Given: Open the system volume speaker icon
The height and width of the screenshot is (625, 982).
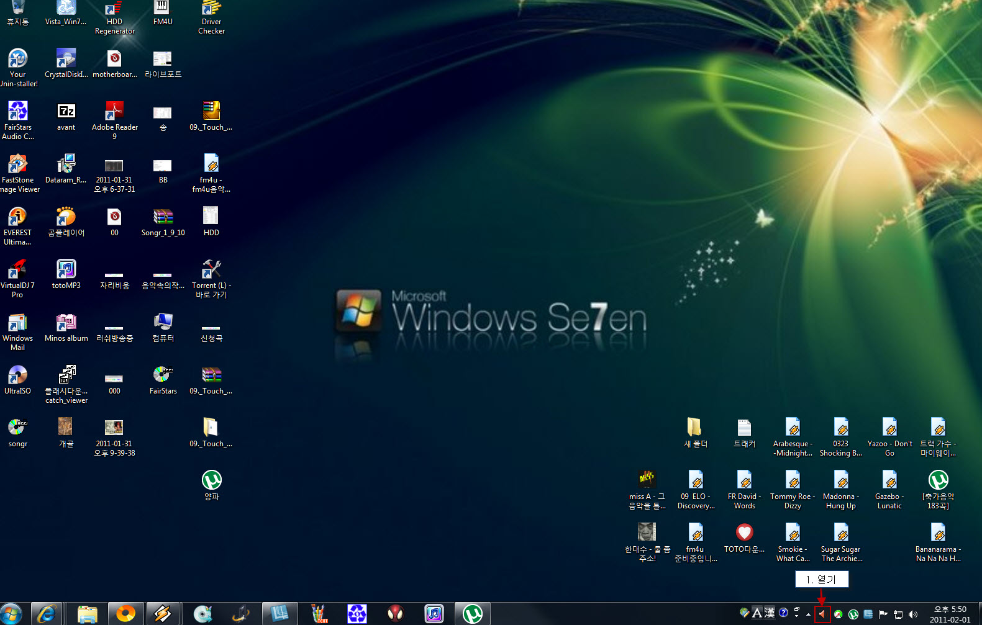Looking at the screenshot, I should click(x=912, y=614).
